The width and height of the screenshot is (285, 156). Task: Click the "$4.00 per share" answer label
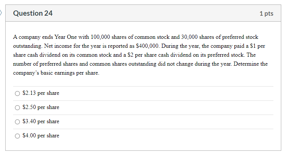tap(41, 136)
